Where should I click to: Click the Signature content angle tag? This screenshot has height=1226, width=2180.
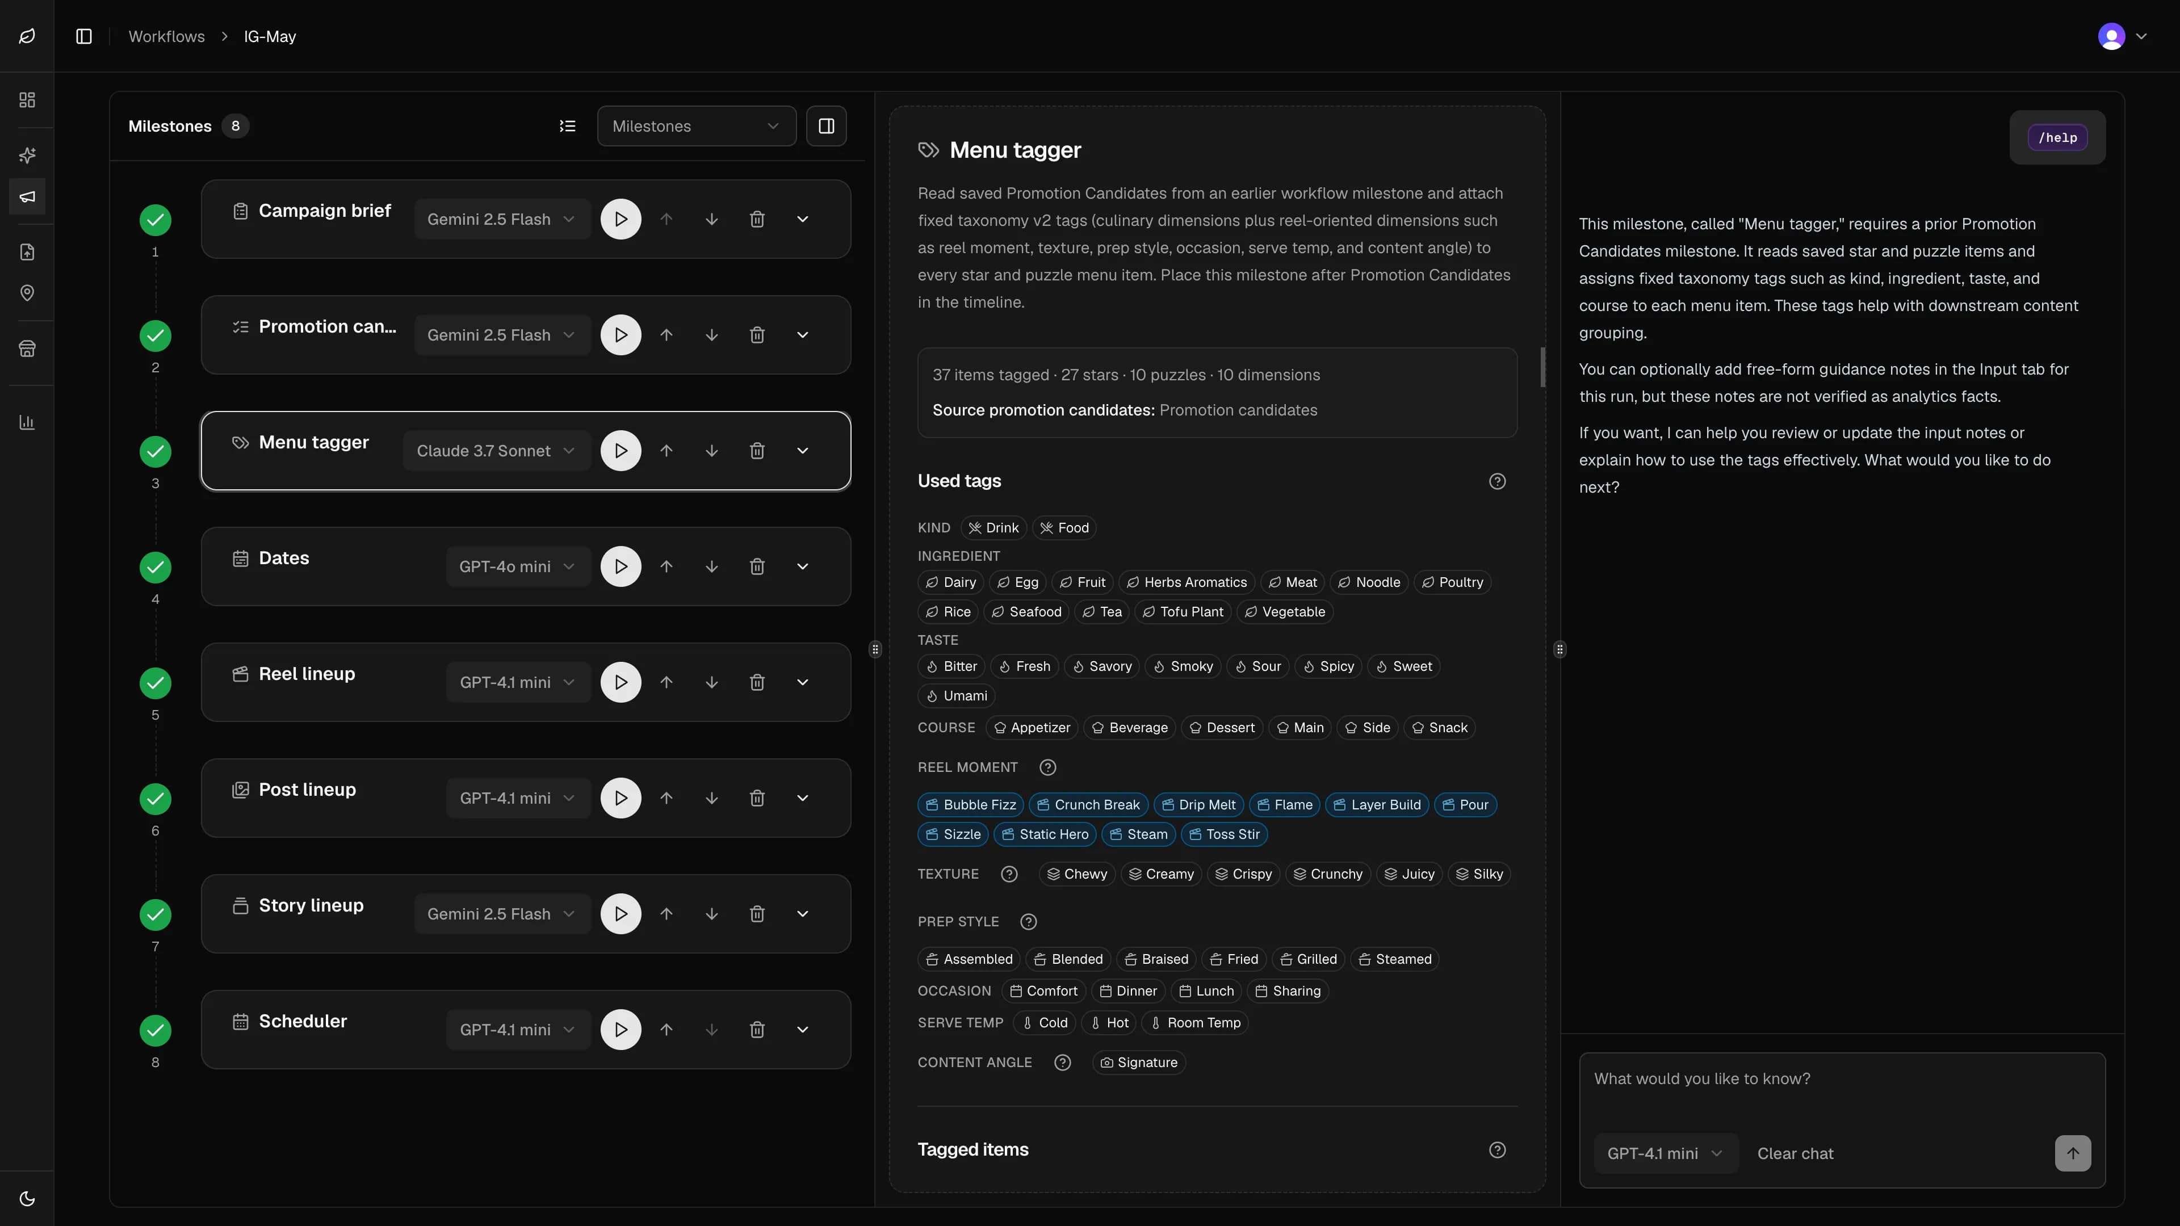click(1139, 1063)
